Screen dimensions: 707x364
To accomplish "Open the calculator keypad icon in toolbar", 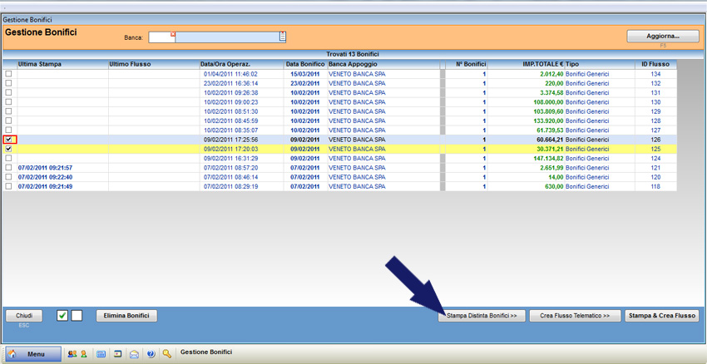I will 101,354.
